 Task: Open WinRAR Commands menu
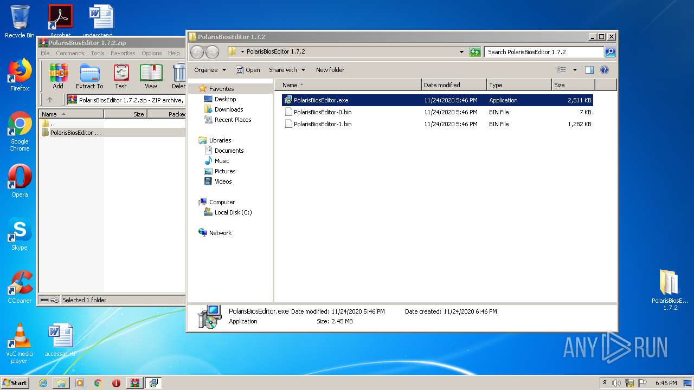(70, 53)
